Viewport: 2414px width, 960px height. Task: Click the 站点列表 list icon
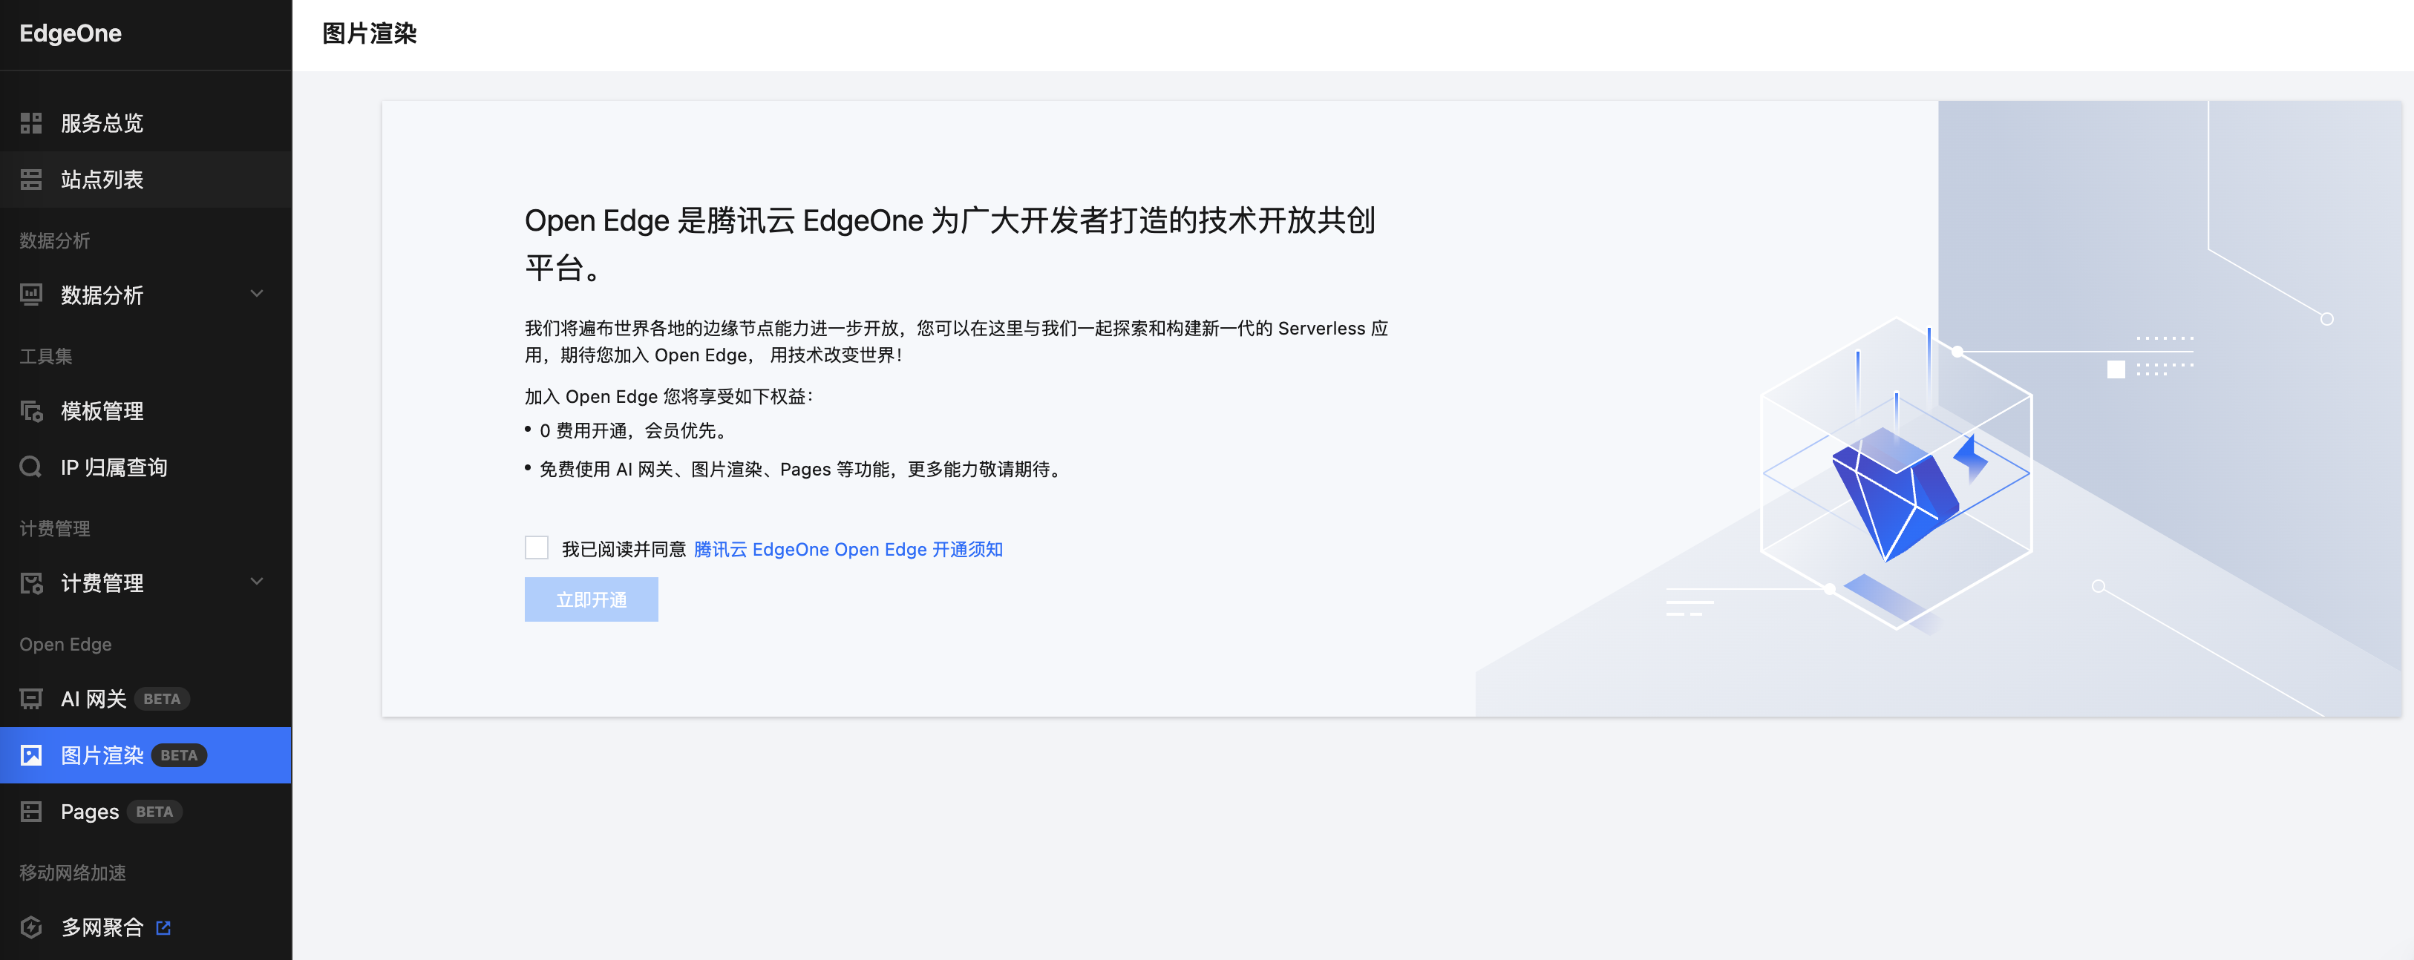click(31, 179)
